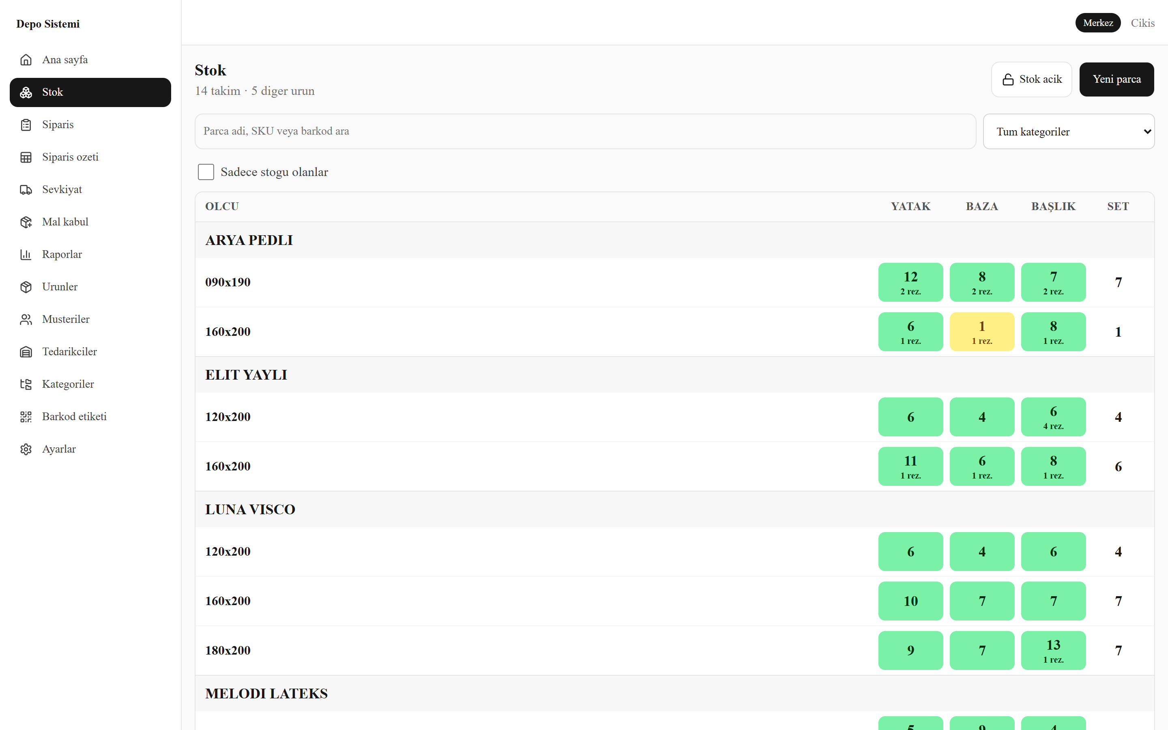The width and height of the screenshot is (1168, 730).
Task: Open the Raporlar menu entry
Action: point(90,254)
